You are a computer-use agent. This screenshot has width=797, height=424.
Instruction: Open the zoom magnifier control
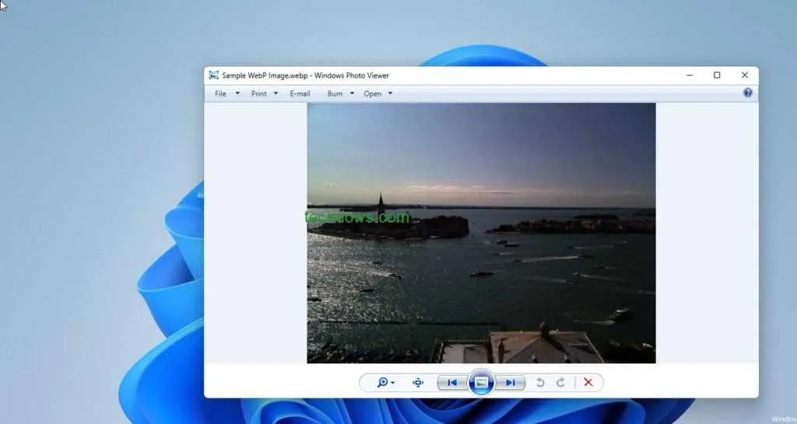(386, 382)
